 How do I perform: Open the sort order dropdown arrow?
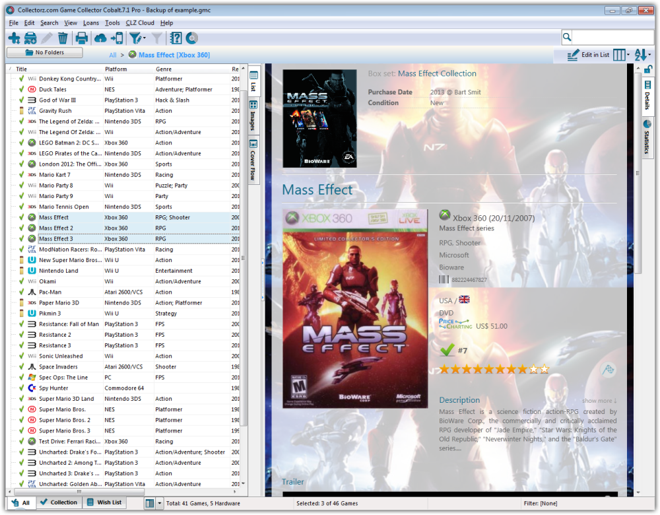[x=649, y=55]
